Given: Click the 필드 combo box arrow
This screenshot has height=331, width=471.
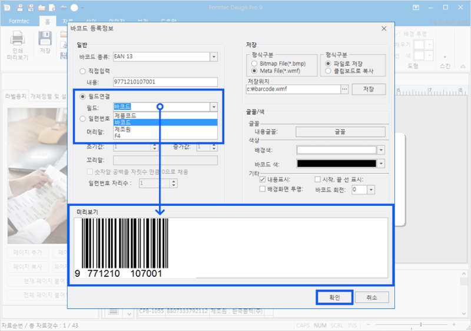Looking at the screenshot, I should pos(214,107).
